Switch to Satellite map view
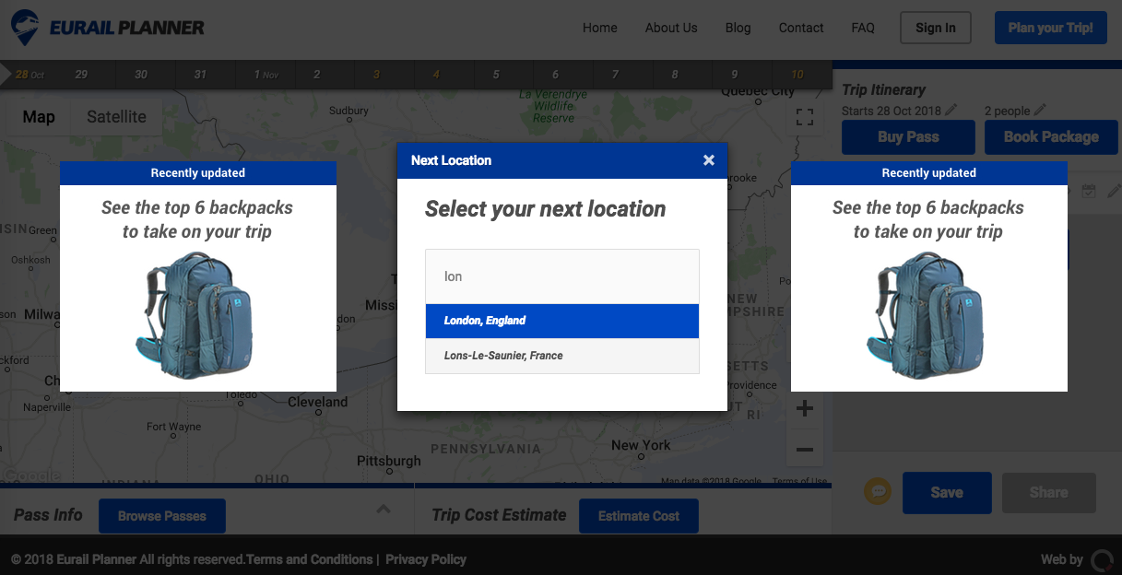Screen dimensions: 1122x575 pos(116,117)
